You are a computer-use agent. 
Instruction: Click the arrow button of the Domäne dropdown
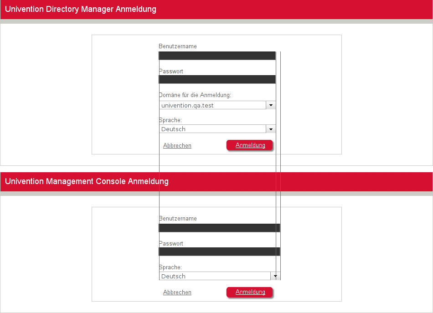pos(271,105)
